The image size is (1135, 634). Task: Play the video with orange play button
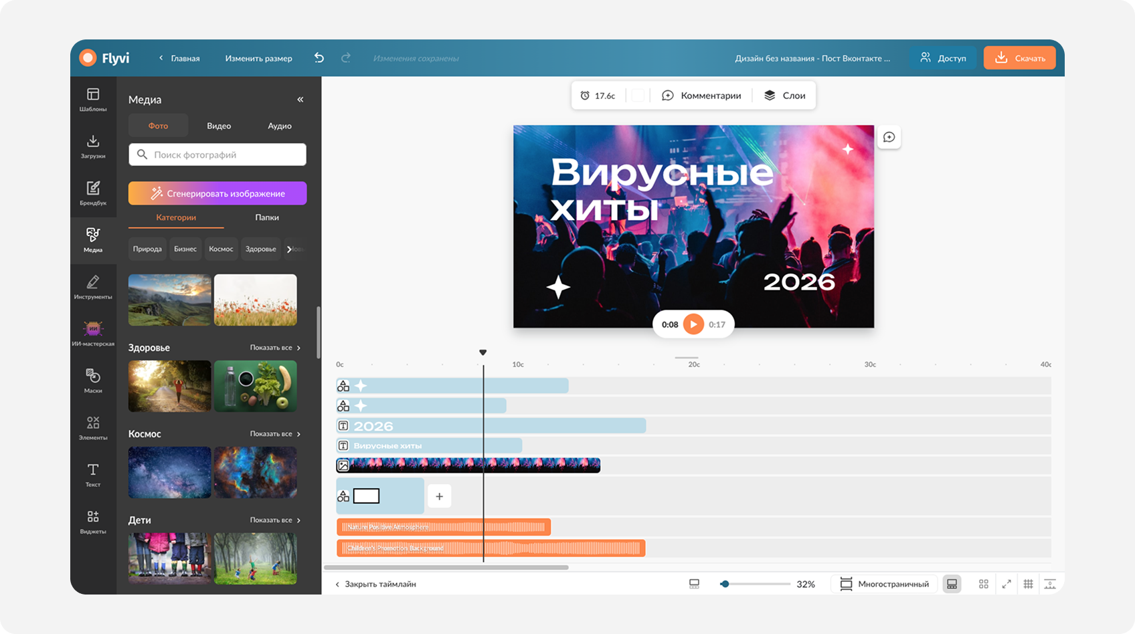693,324
